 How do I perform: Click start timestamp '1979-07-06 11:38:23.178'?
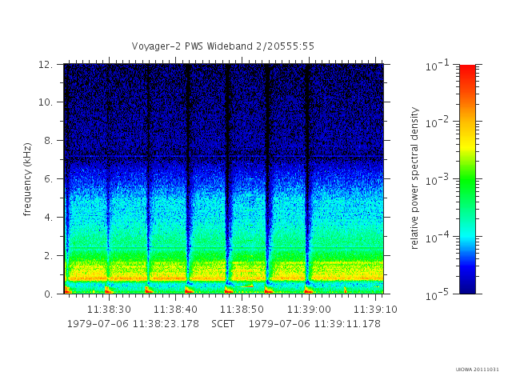coord(133,324)
